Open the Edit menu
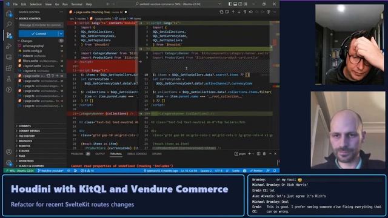 (24, 4)
